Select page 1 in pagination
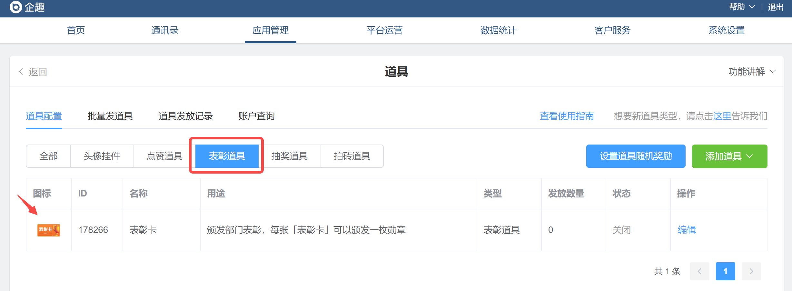 click(x=725, y=271)
